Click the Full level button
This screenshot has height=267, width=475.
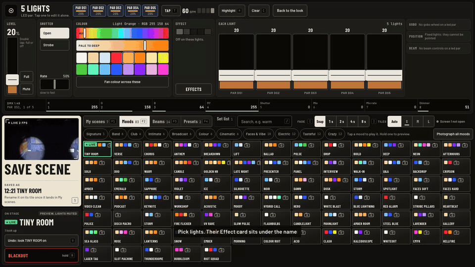point(26,77)
